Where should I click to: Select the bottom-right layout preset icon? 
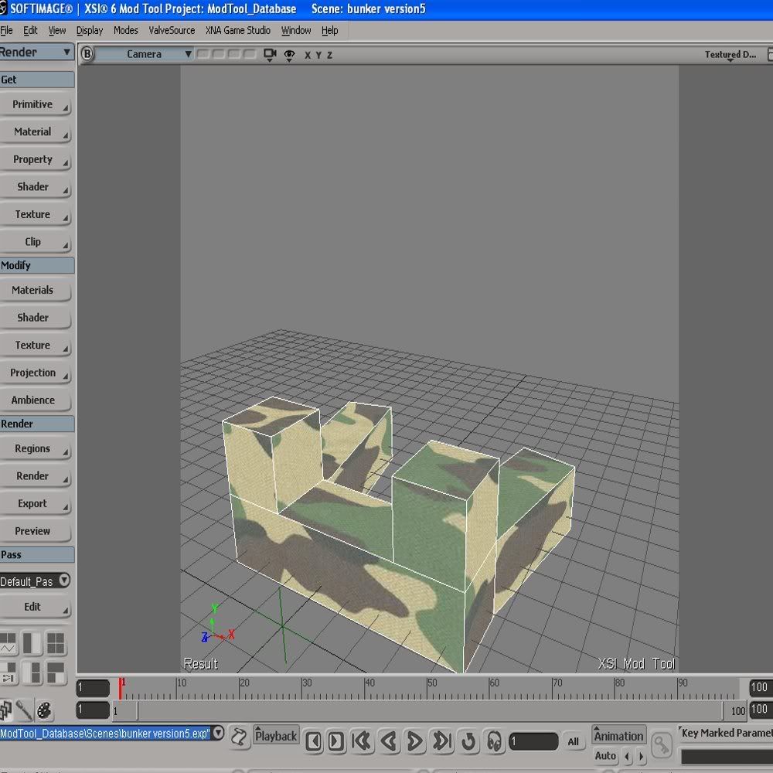tap(56, 673)
